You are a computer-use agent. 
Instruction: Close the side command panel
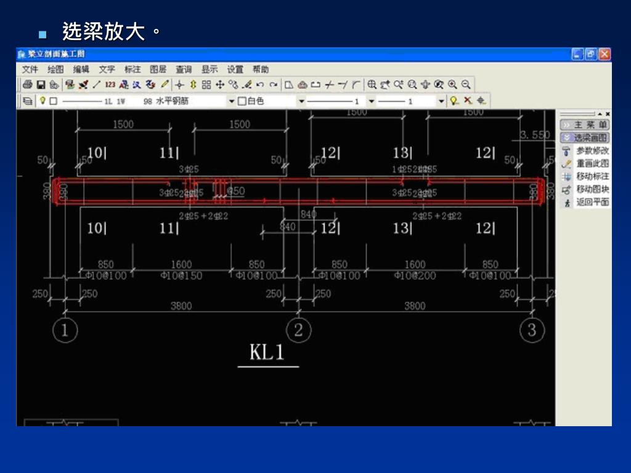click(x=608, y=114)
